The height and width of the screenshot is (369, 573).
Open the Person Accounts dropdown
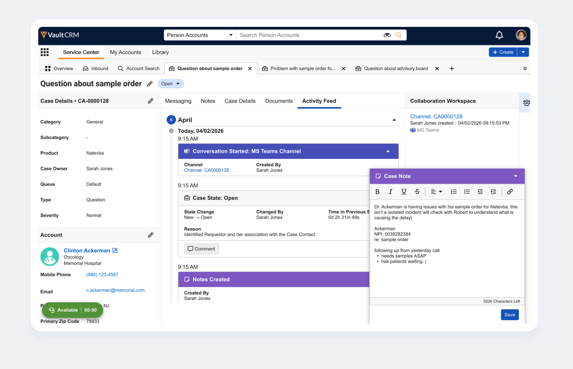coord(200,35)
